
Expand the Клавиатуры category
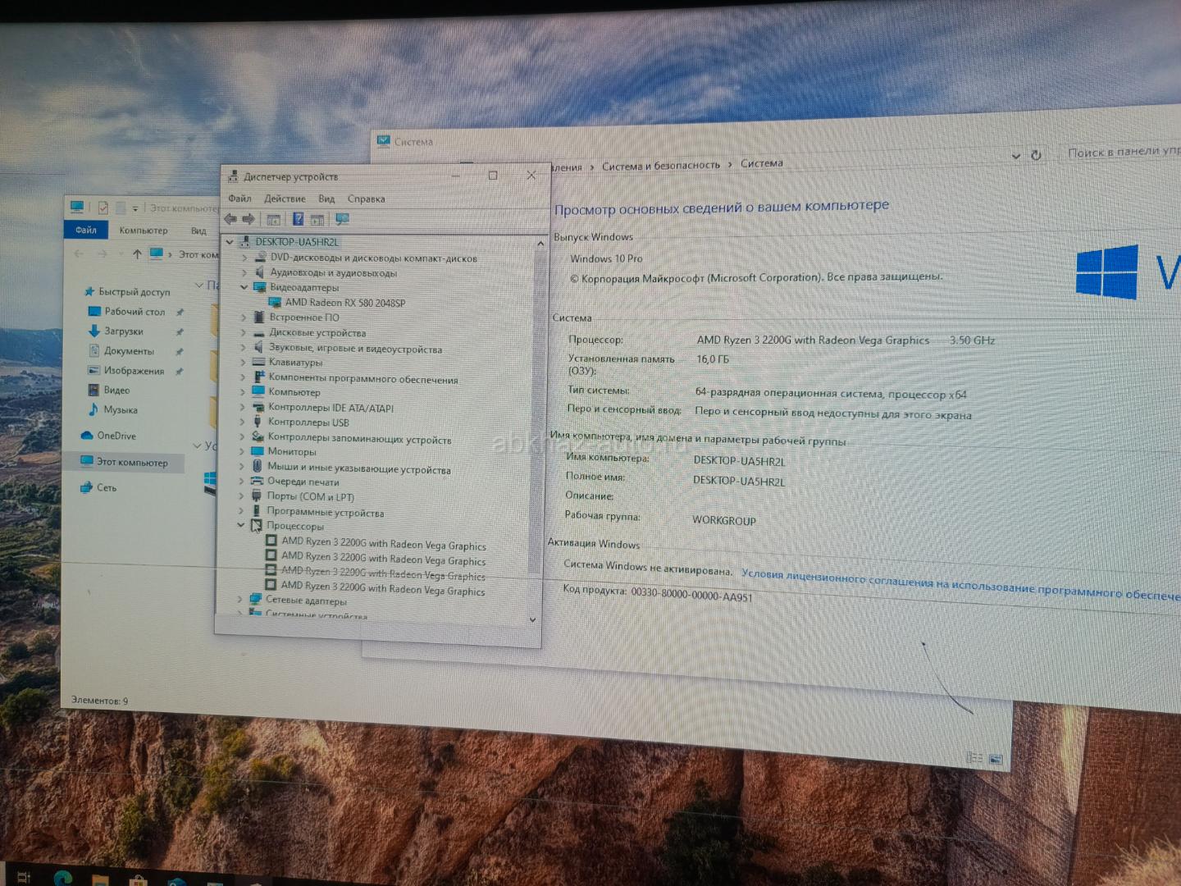[243, 362]
